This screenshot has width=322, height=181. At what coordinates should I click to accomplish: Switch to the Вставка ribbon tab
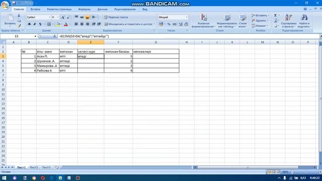35,9
